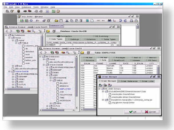The height and width of the screenshot is (130, 174).
Task: Click the redo arrow icon in SQL Editor toolbar
Action: pyautogui.click(x=125, y=21)
